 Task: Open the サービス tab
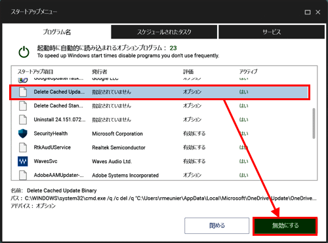pos(272,32)
